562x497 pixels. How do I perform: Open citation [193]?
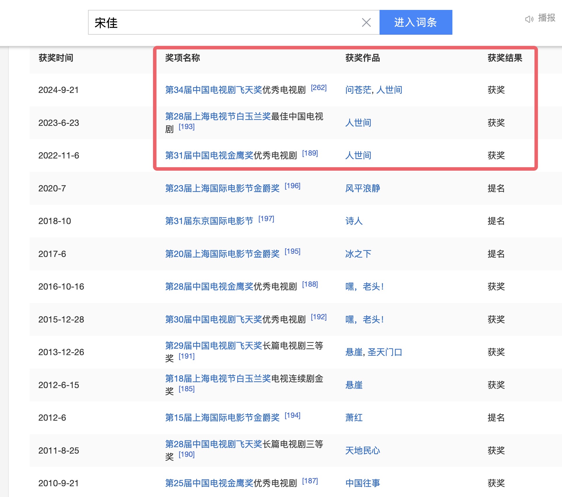tap(187, 127)
